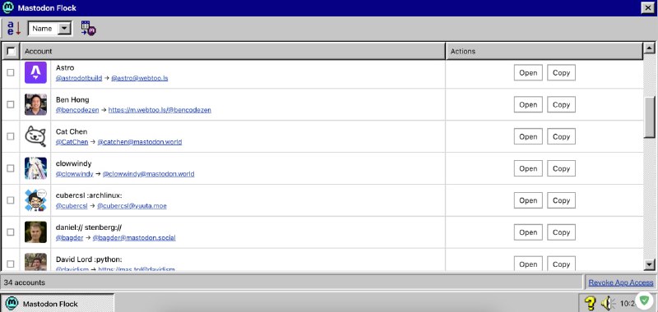Click the yellow help question mark tray icon

click(x=590, y=303)
